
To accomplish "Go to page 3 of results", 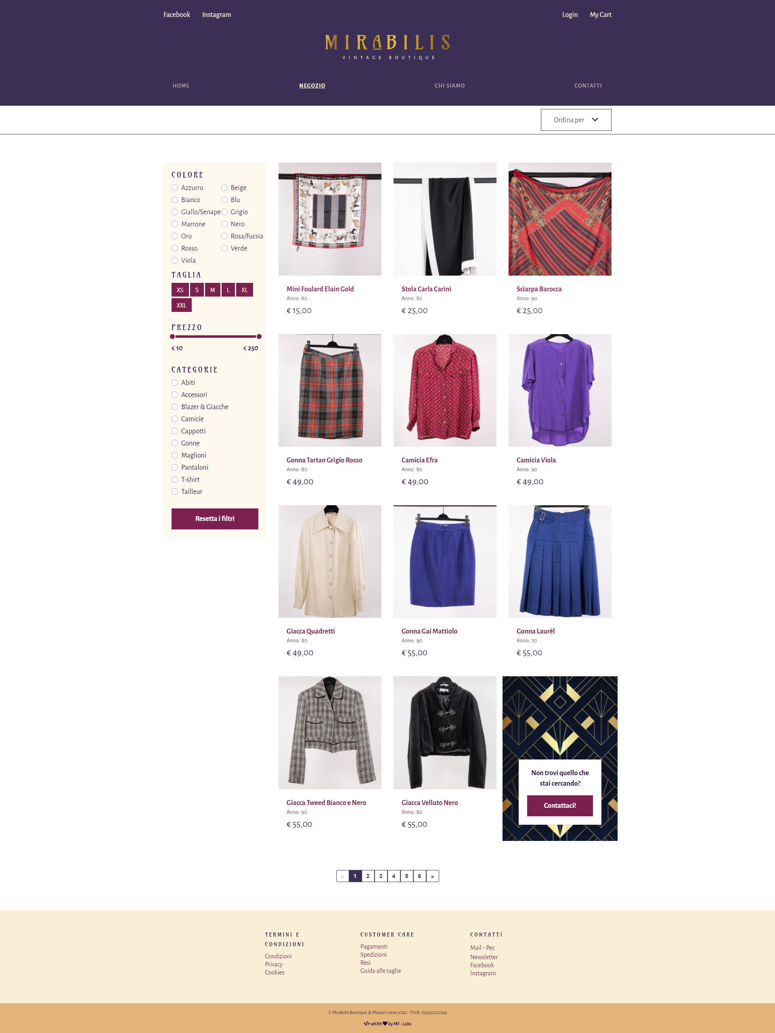I will click(x=381, y=876).
